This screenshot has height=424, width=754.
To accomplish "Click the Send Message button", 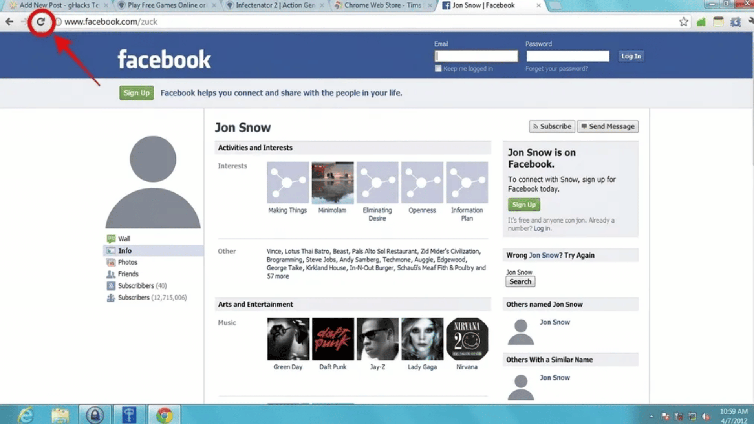I will (608, 126).
